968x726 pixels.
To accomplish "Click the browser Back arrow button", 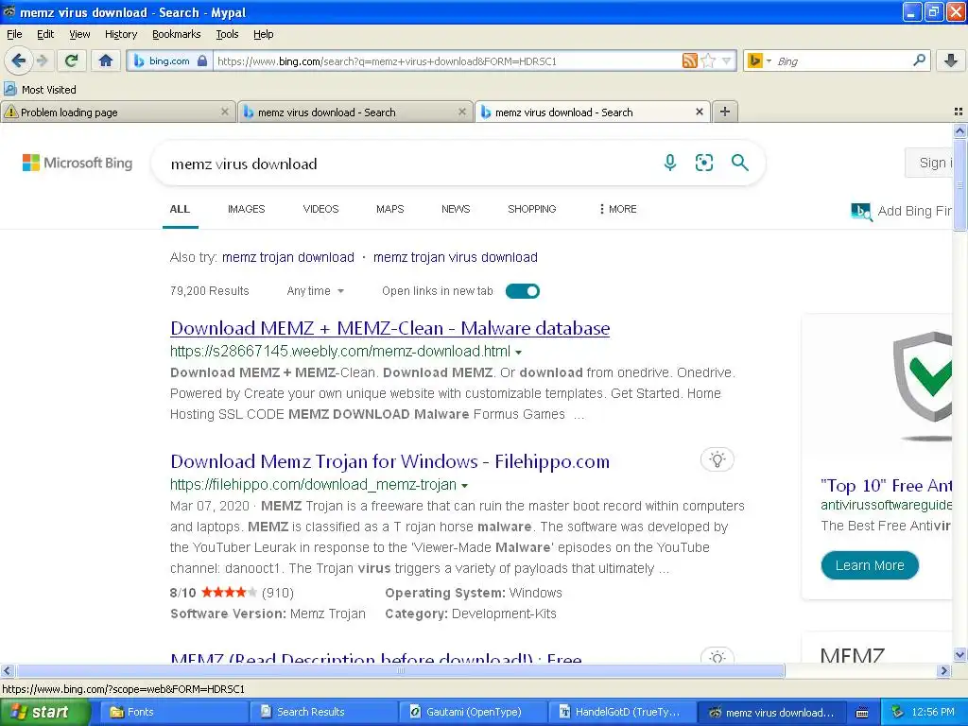I will pos(18,60).
